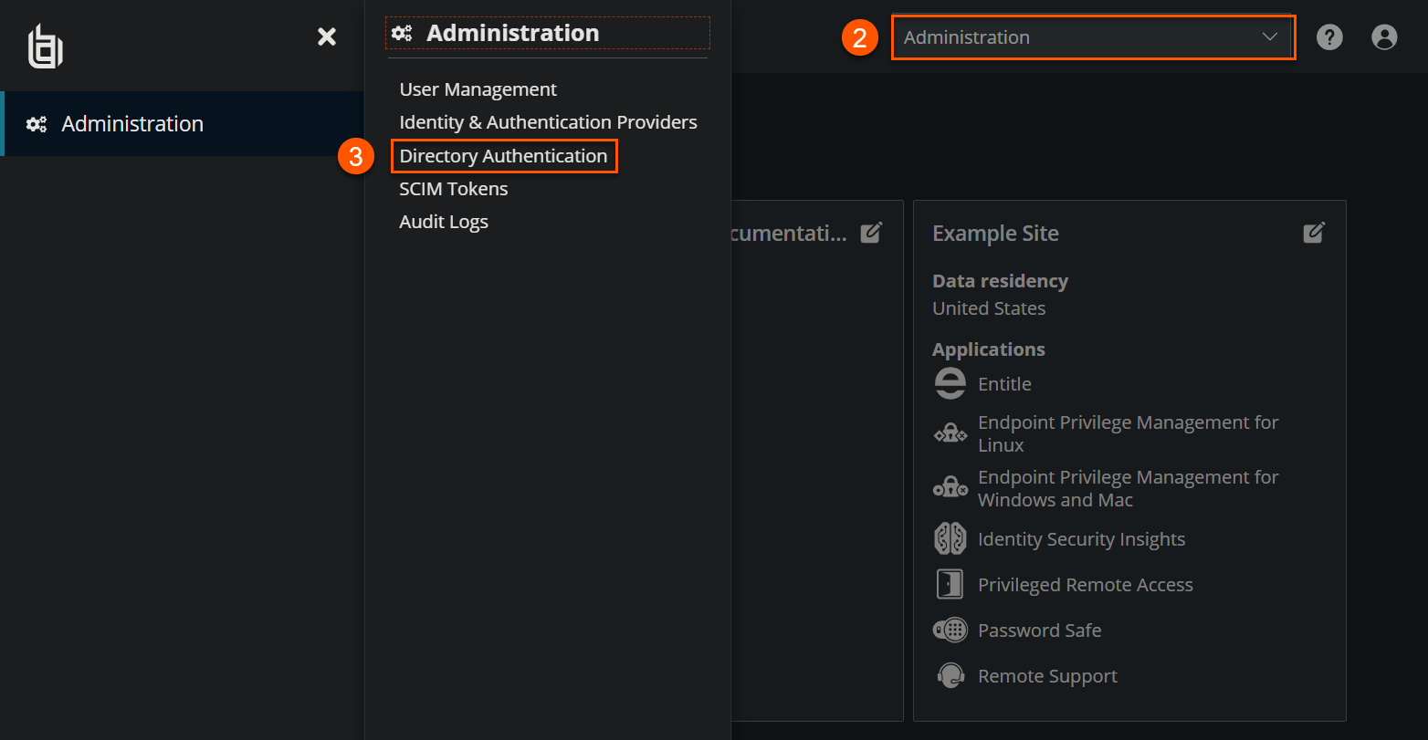This screenshot has width=1428, height=740.
Task: Edit the truncated documentation site card
Action: click(x=871, y=233)
